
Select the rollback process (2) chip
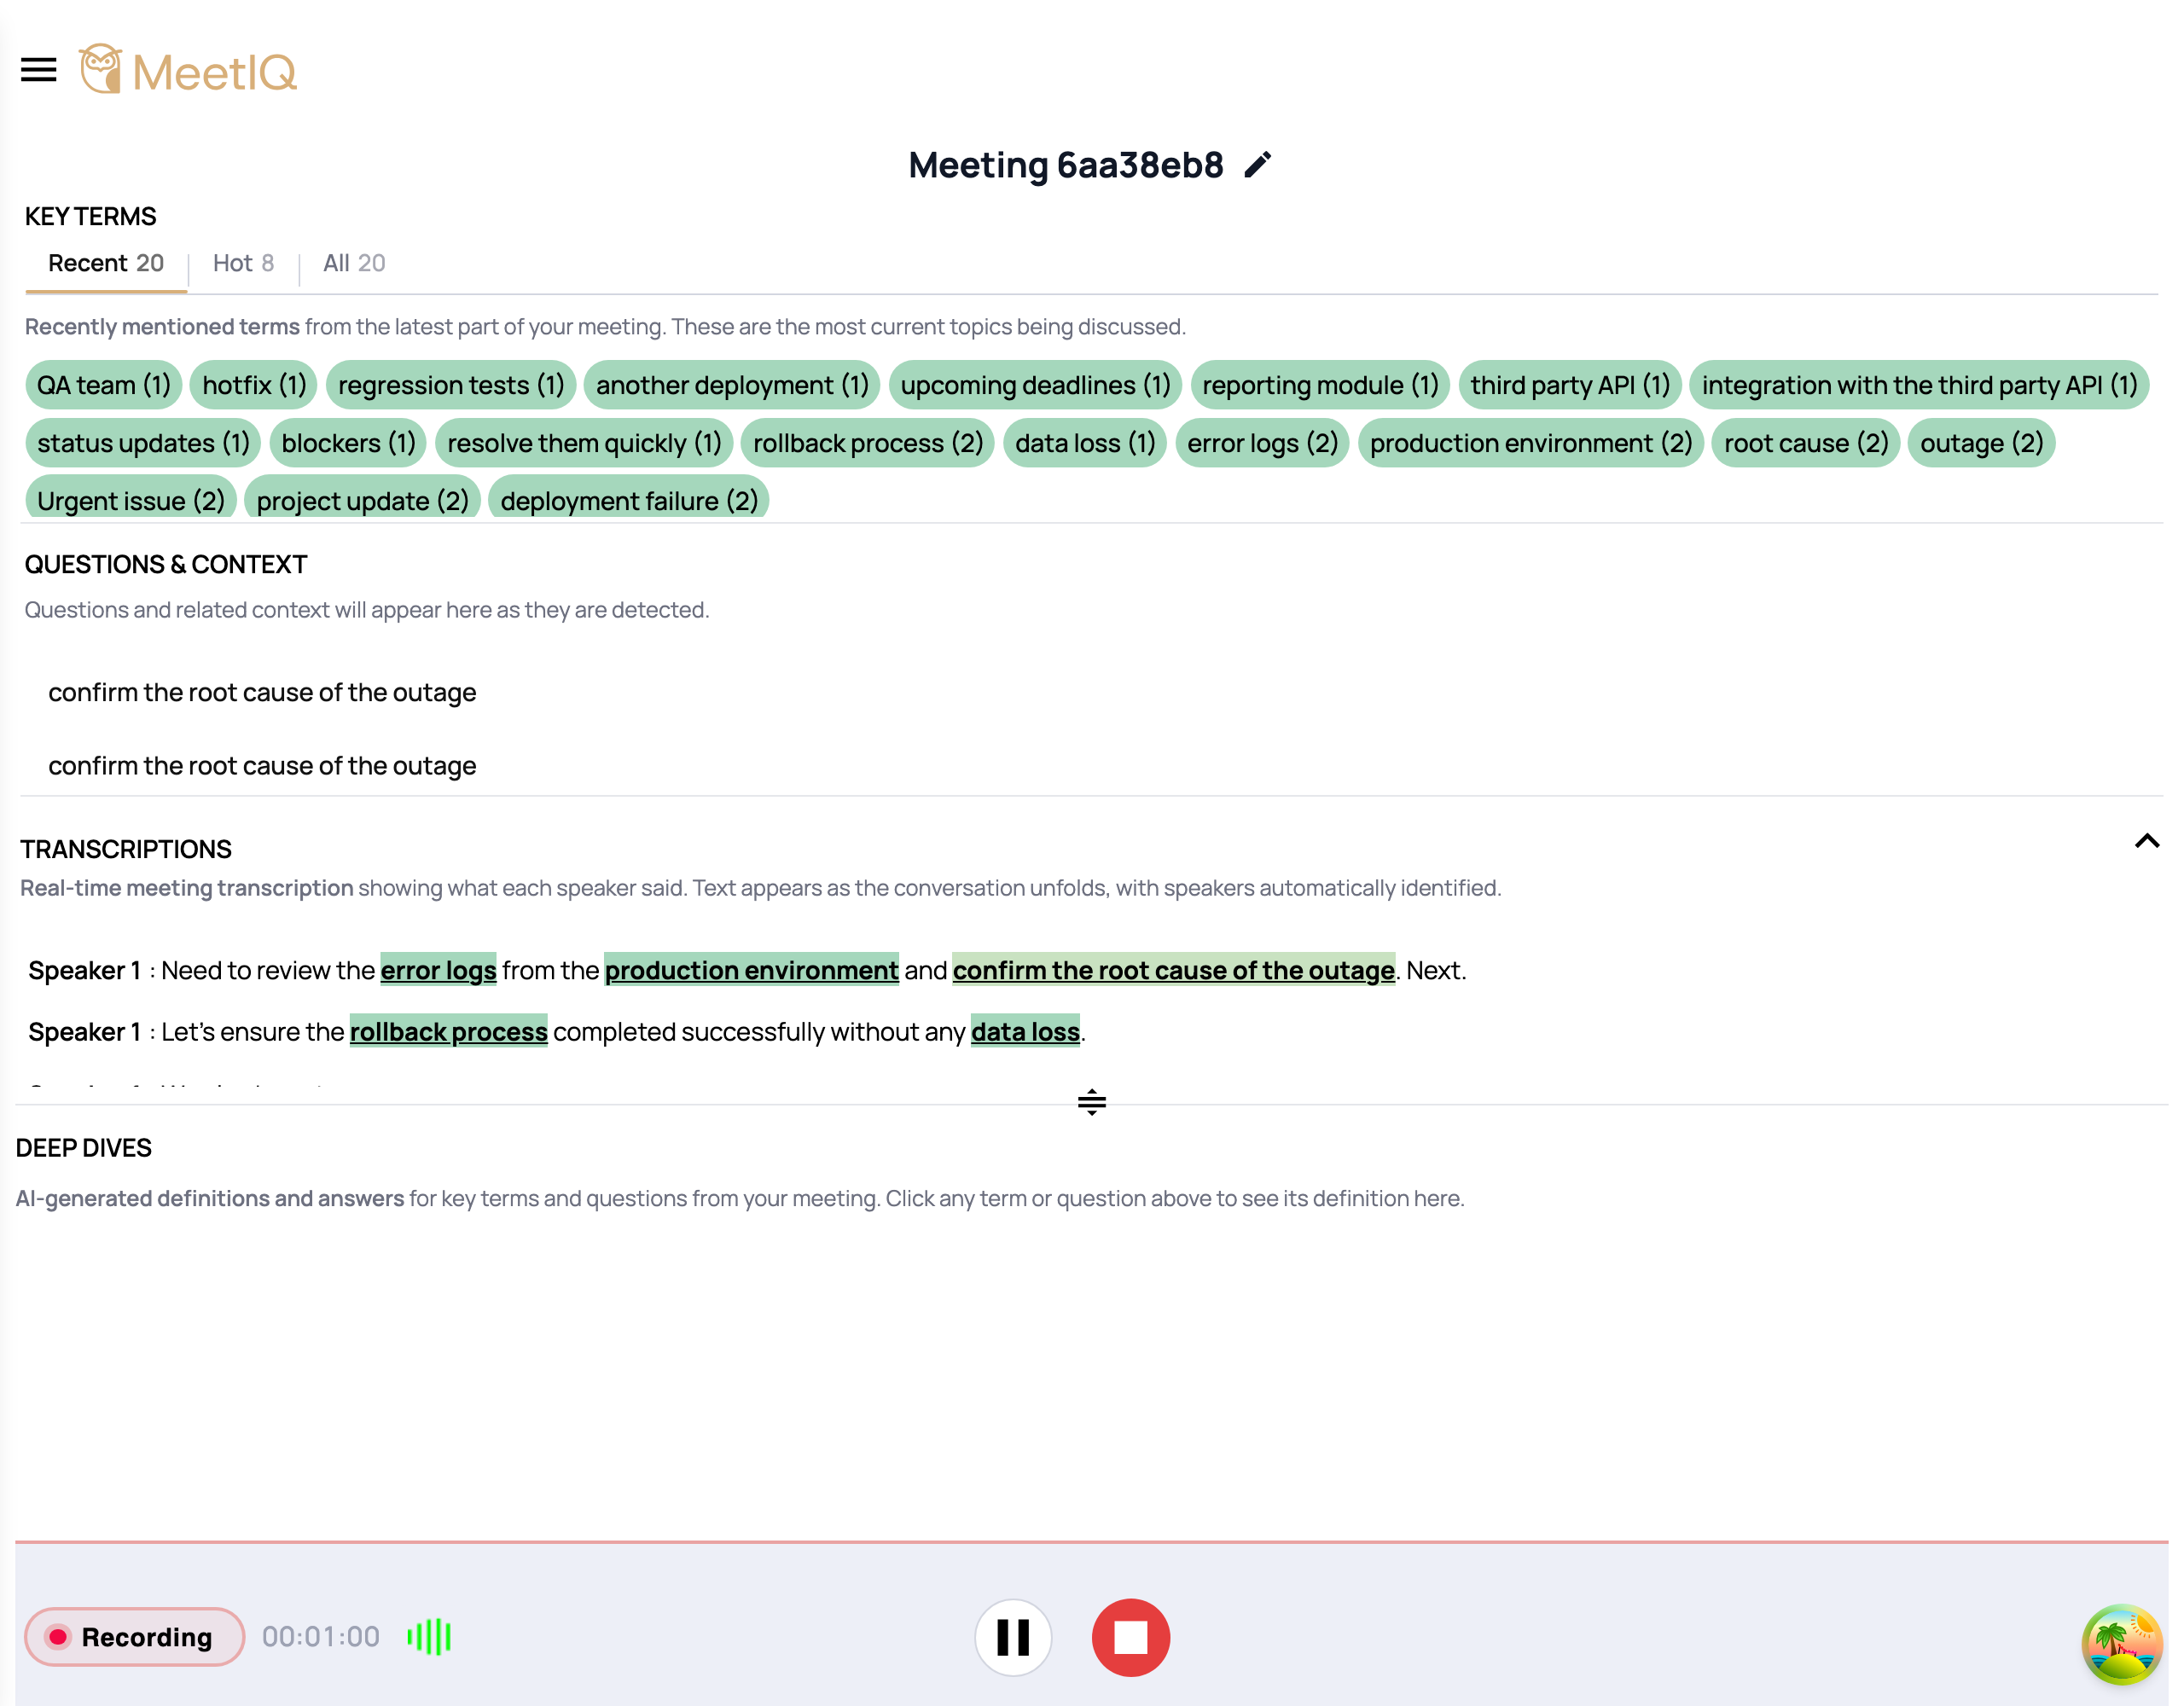pyautogui.click(x=868, y=443)
